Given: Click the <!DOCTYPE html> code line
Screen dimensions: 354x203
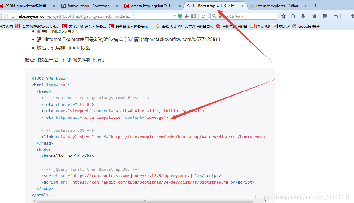Looking at the screenshot, I should [x=50, y=79].
